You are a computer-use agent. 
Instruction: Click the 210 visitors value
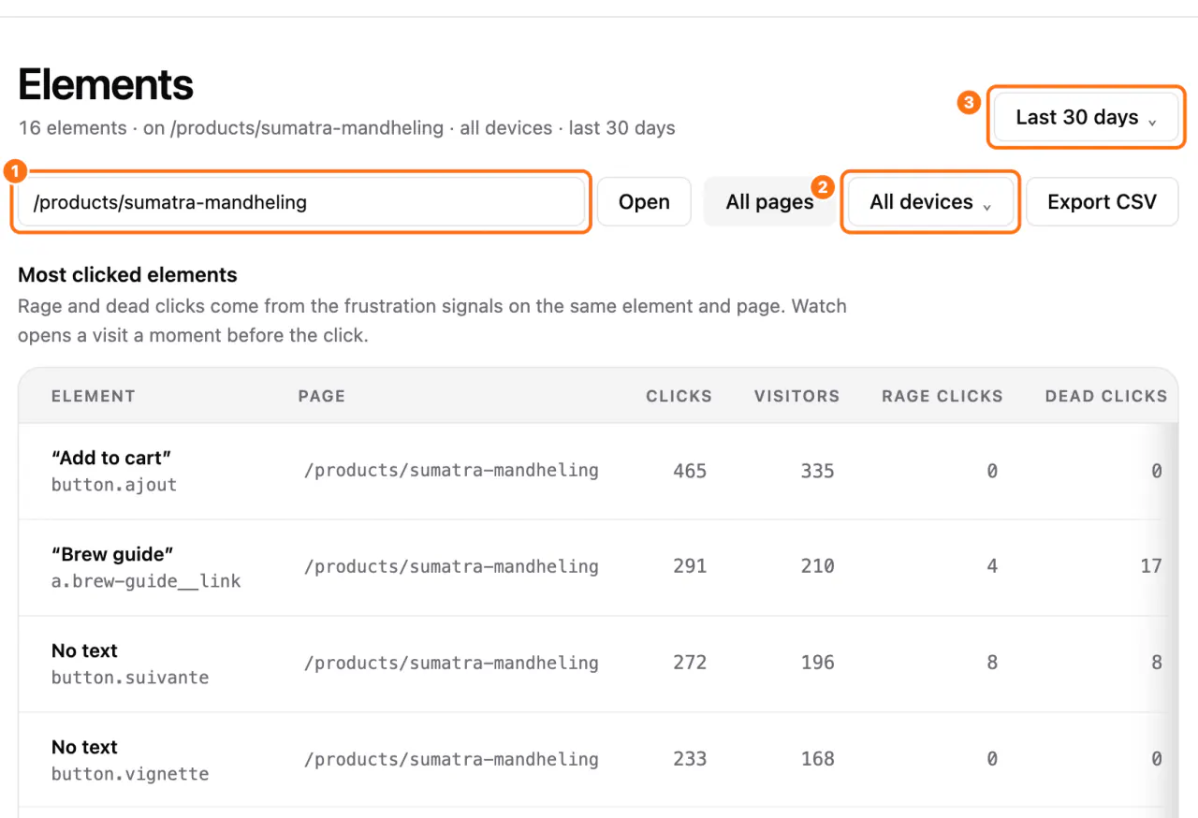[817, 566]
